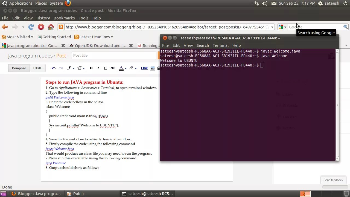Go back with the Firefox back arrow

tap(5, 27)
